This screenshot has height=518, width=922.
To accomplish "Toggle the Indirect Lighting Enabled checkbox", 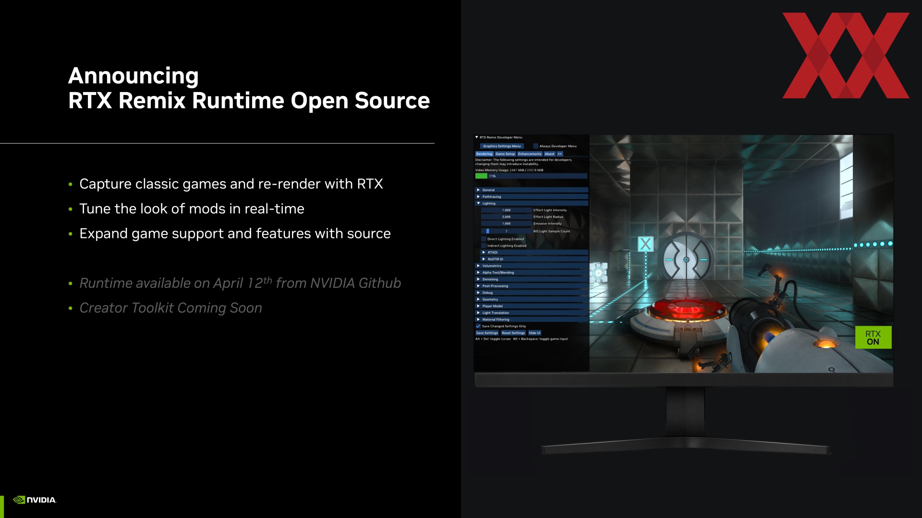I will tap(484, 246).
